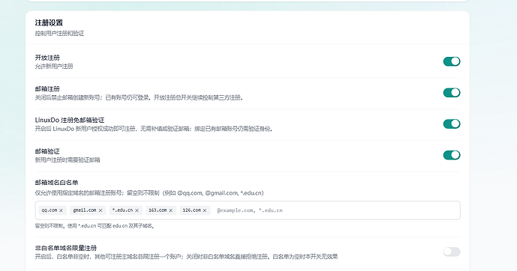Click description starting 开启后 LinuxDo 新用户授权
The height and width of the screenshot is (271, 517).
(x=154, y=129)
